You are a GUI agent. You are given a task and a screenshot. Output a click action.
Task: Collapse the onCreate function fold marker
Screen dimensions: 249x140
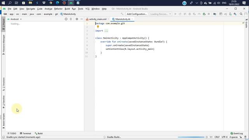pos(94,42)
